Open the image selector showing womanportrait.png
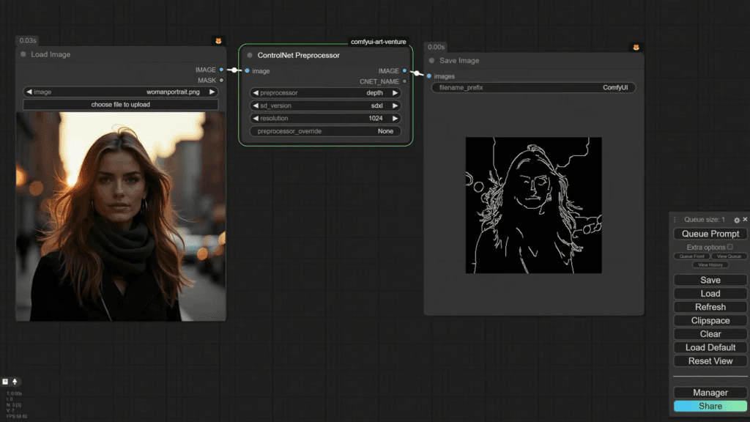This screenshot has height=422, width=750. coord(121,92)
